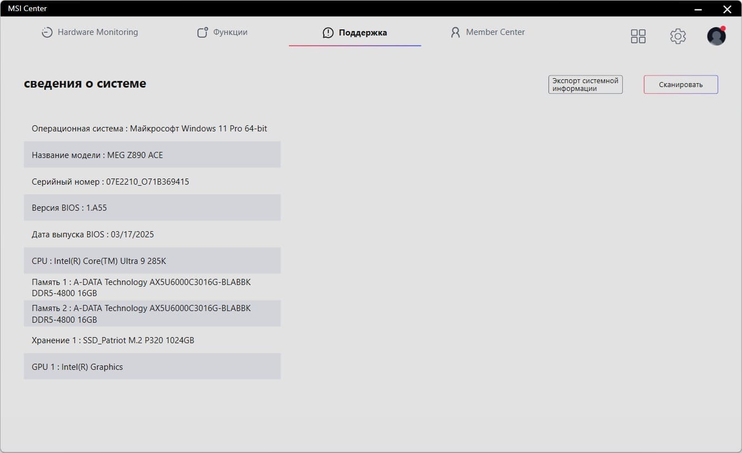Click the Поддержка exclamation icon
Screen dimensions: 742x453
tap(328, 33)
